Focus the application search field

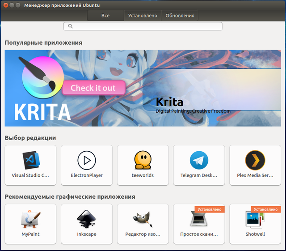tap(143, 26)
